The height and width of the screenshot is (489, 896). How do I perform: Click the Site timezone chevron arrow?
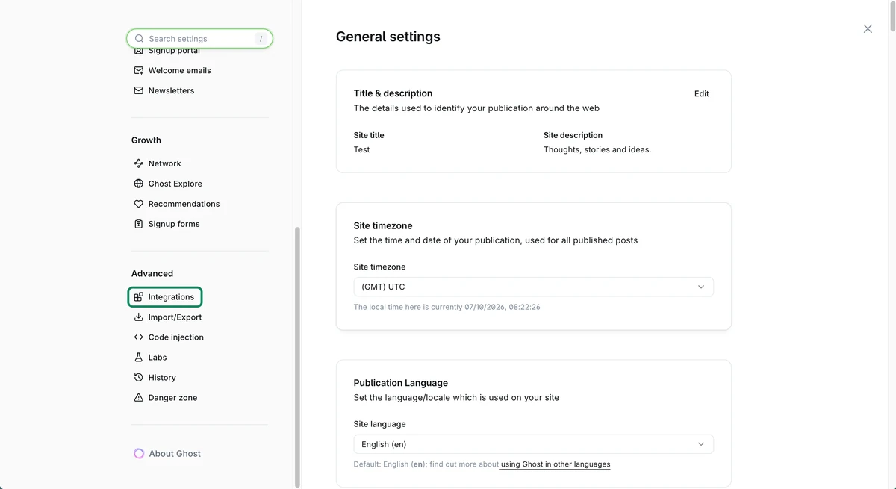point(700,287)
